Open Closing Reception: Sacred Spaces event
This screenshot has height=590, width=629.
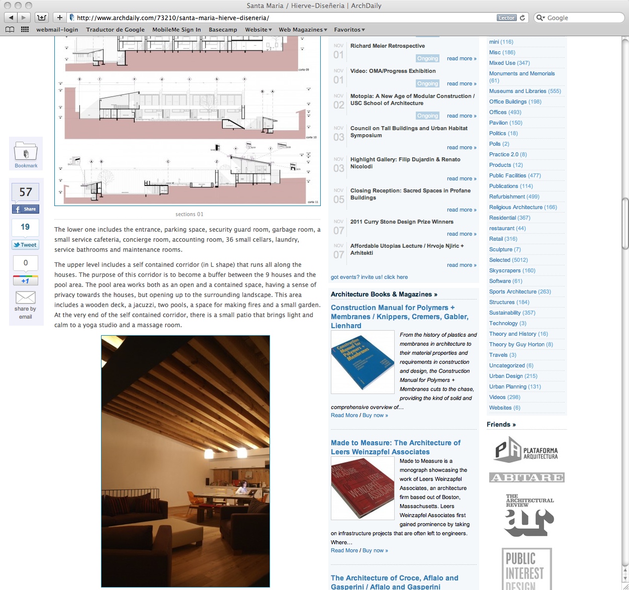(x=410, y=194)
